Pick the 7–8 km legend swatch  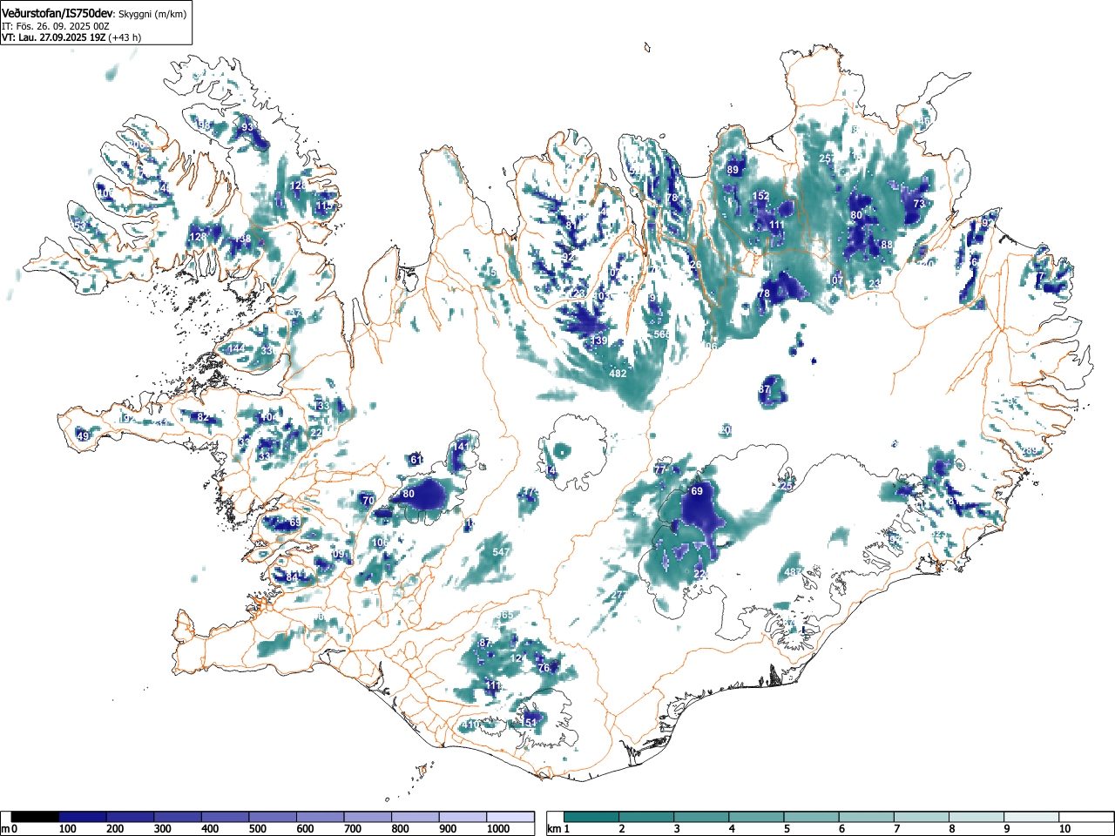pyautogui.click(x=922, y=817)
